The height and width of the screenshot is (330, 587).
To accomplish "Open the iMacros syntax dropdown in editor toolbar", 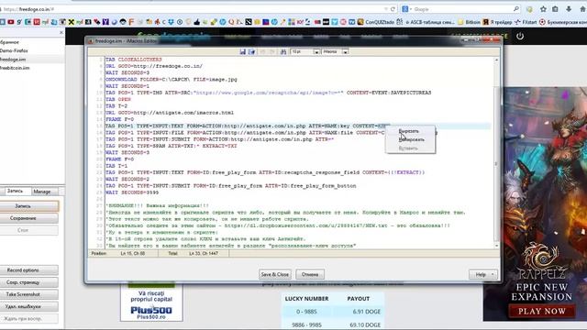I will click(x=345, y=51).
